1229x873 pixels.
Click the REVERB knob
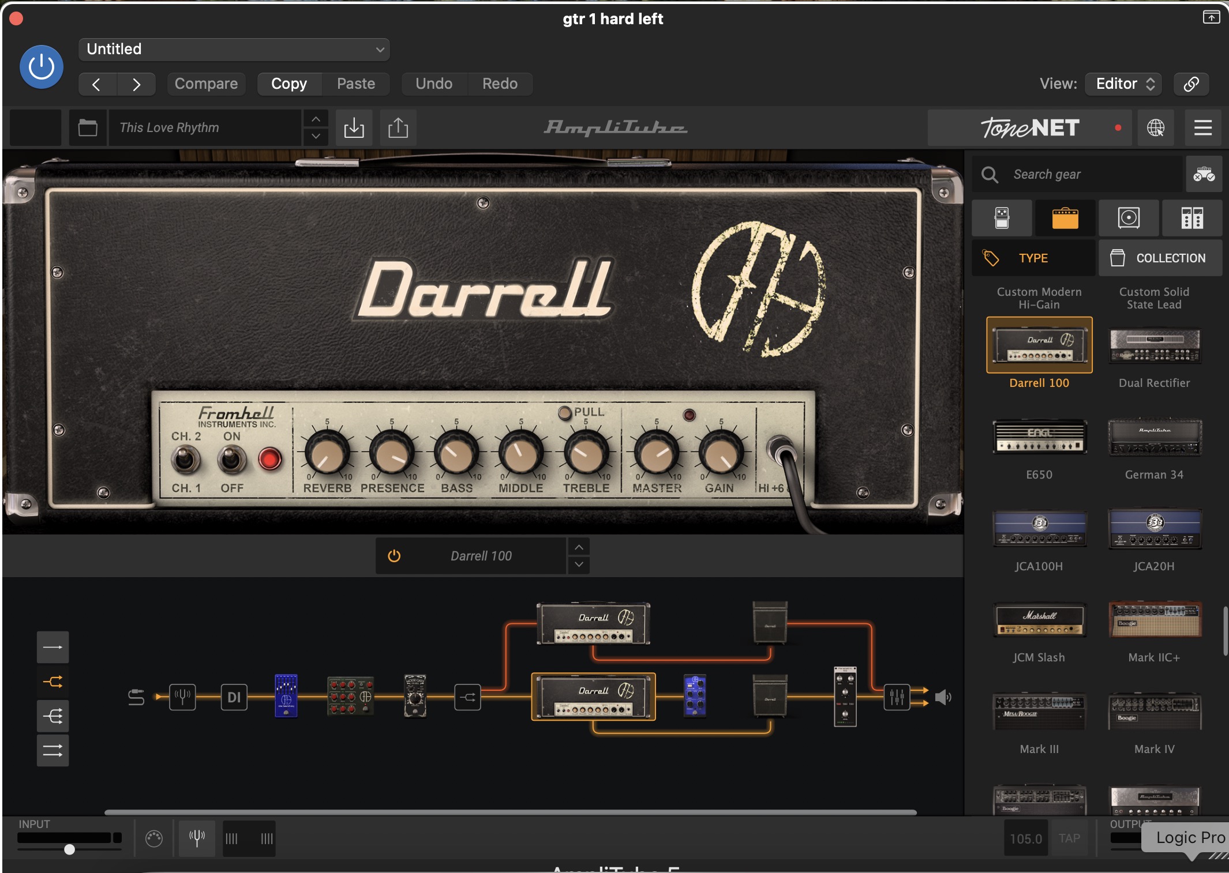pos(327,454)
